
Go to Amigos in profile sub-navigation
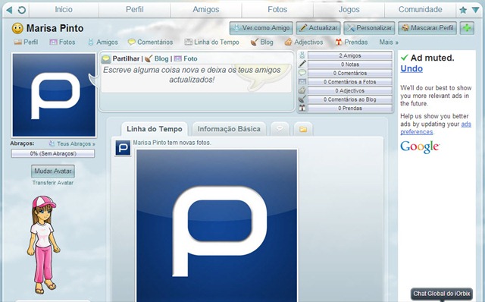(x=103, y=42)
